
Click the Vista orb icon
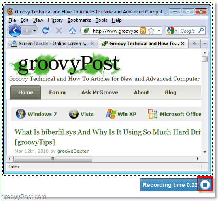pos(74,114)
